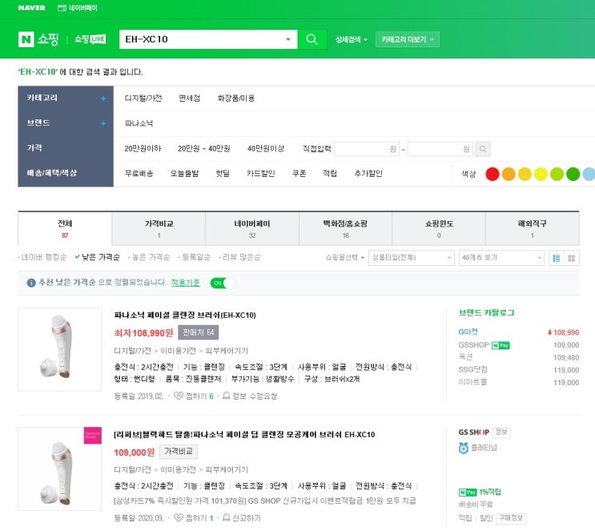Open 상세검색 dropdown
This screenshot has width=595, height=531.
pos(351,39)
